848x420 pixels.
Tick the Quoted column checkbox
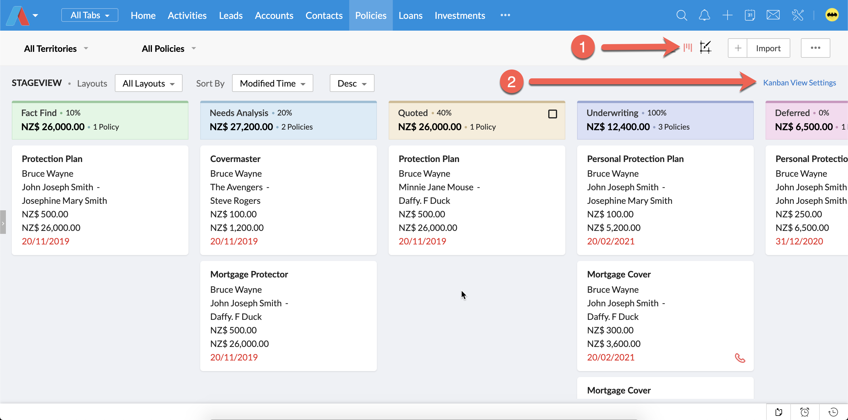[x=552, y=114]
